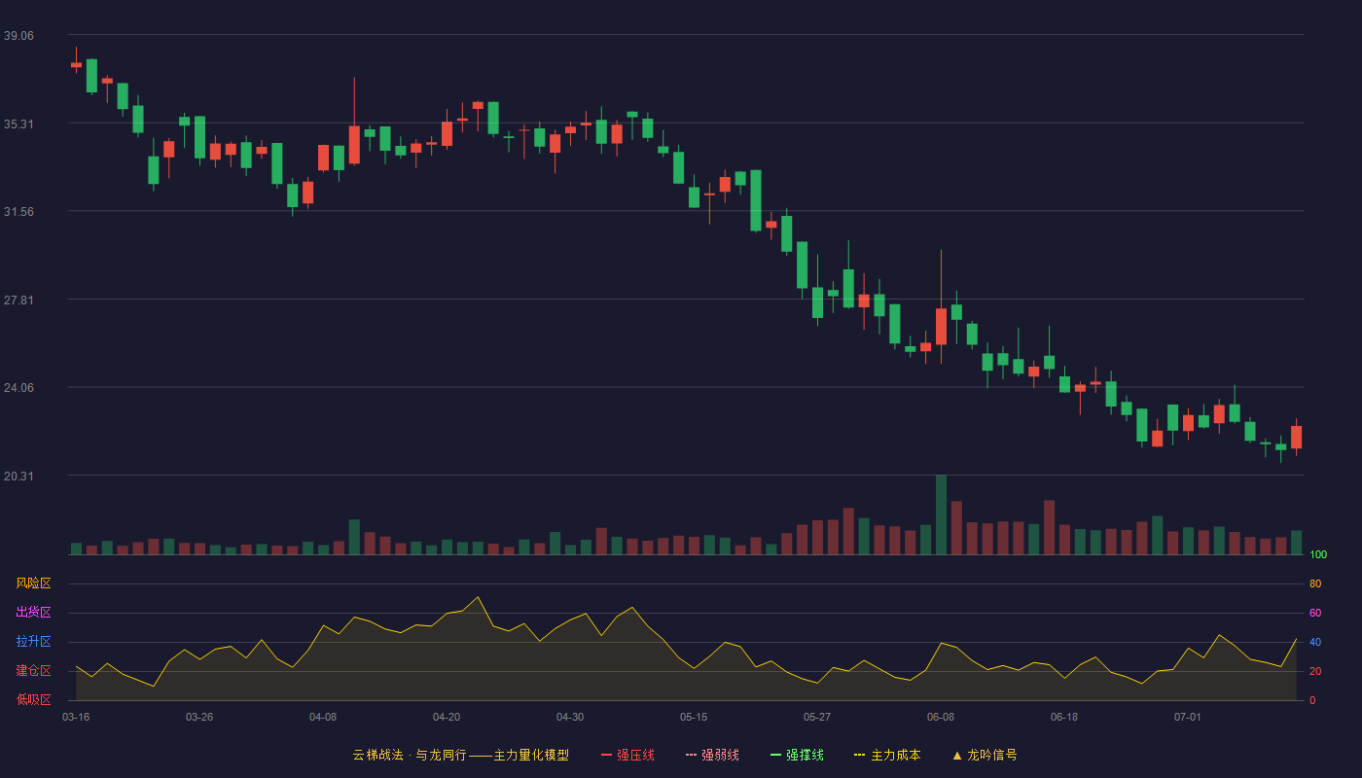Toggle the 强撑线 legend entry
Viewport: 1362px width, 778px height.
pos(797,755)
